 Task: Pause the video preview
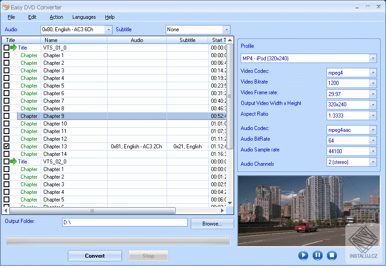click(x=318, y=255)
